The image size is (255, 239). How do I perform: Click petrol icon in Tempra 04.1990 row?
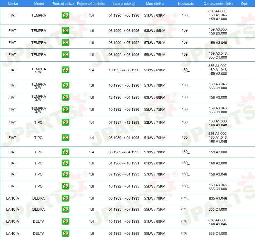[x=65, y=15]
